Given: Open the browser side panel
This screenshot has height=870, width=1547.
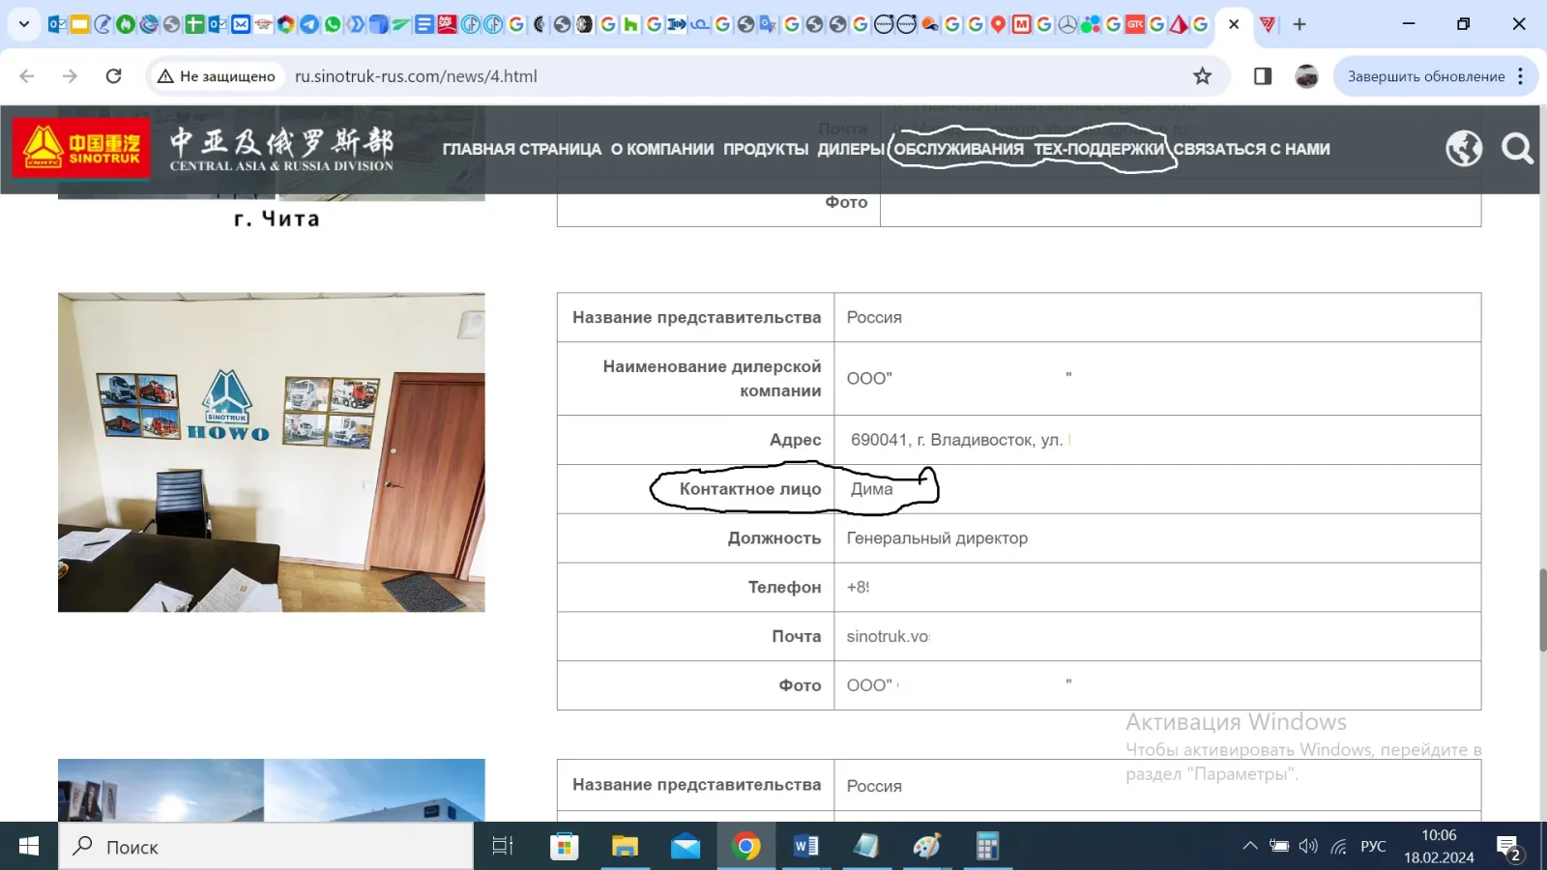Looking at the screenshot, I should (x=1263, y=76).
